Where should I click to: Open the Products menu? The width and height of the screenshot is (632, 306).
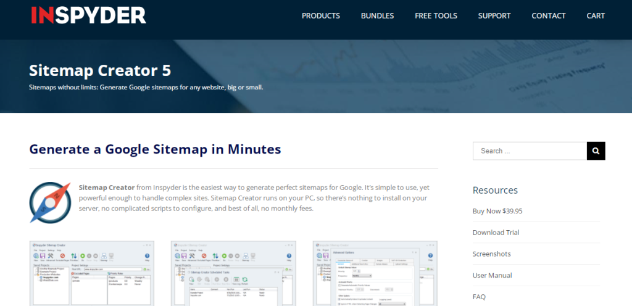point(321,15)
